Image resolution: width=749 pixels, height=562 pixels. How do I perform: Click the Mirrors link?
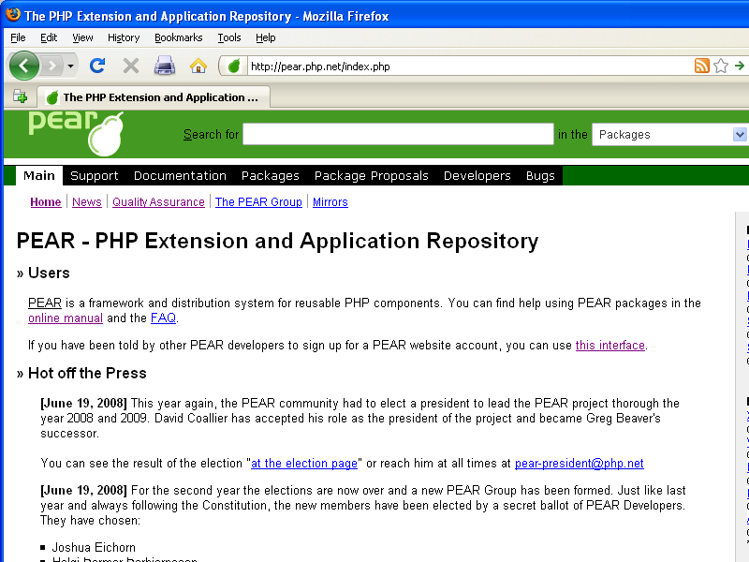tap(330, 202)
